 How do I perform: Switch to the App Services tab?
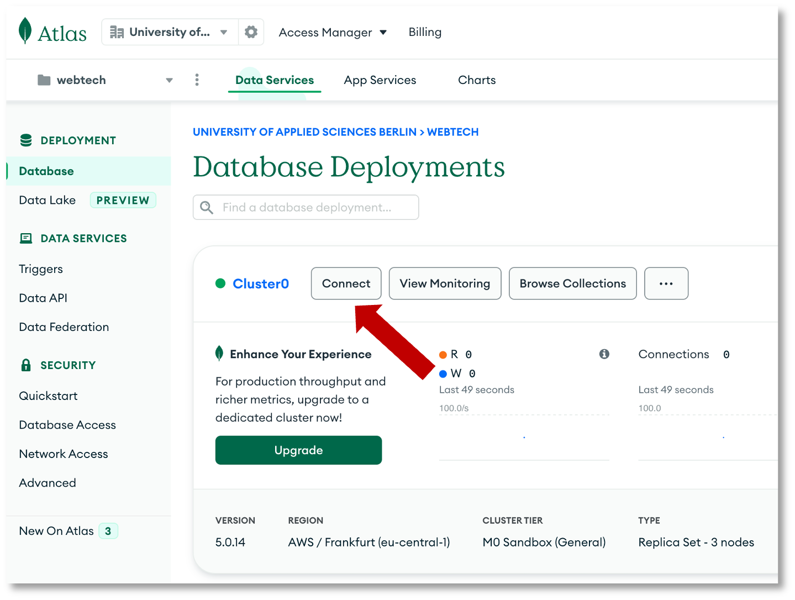pyautogui.click(x=380, y=80)
